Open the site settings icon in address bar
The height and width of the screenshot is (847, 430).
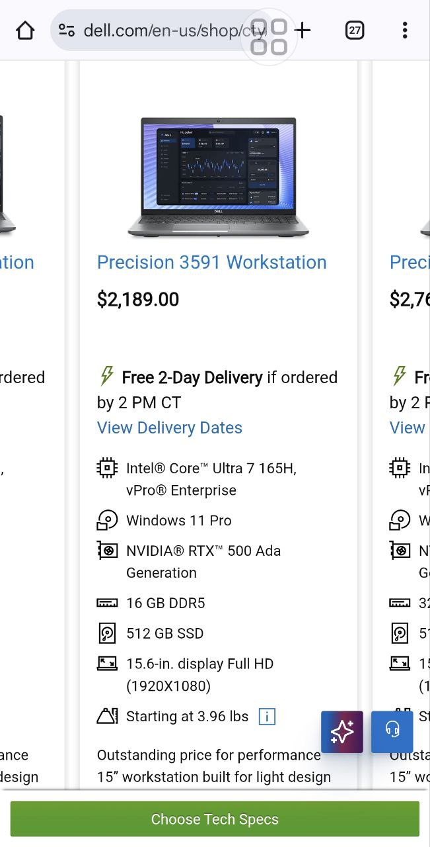point(67,30)
